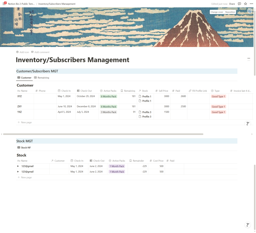Open 6 Months Pack select in ZXY row

tap(109, 106)
